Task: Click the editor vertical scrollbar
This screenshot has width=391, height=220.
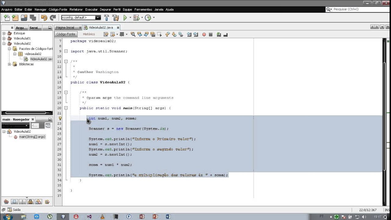Action: (385, 116)
